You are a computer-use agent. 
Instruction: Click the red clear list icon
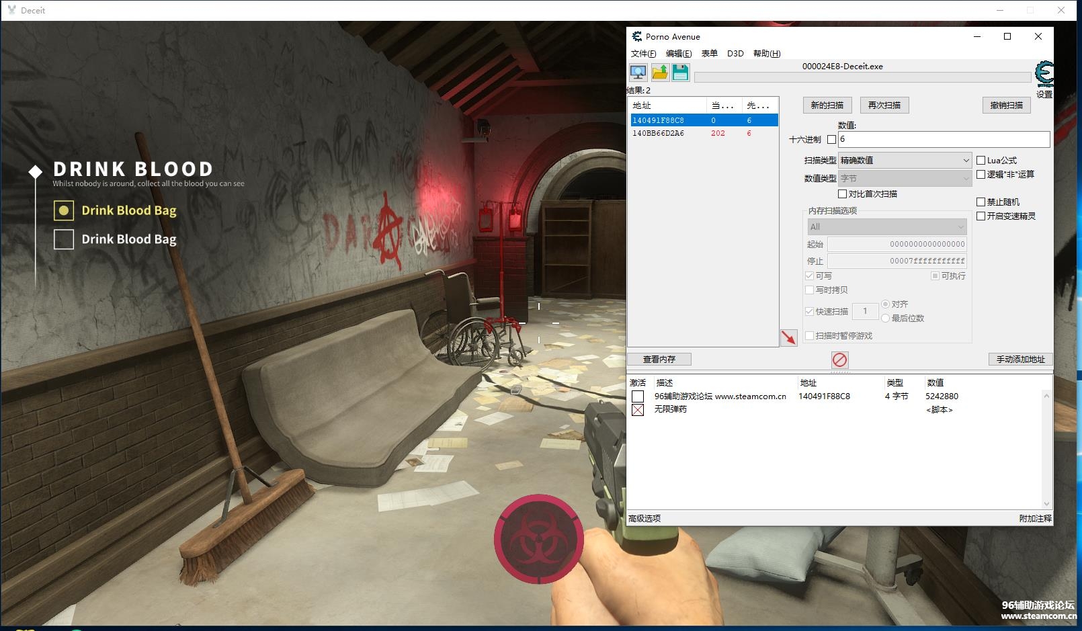(x=839, y=360)
